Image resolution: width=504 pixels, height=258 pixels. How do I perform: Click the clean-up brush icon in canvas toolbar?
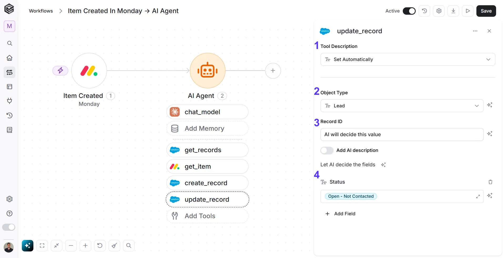(114, 246)
